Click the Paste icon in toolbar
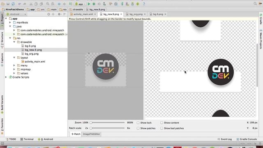The image size is (263, 148). [x=41, y=4]
